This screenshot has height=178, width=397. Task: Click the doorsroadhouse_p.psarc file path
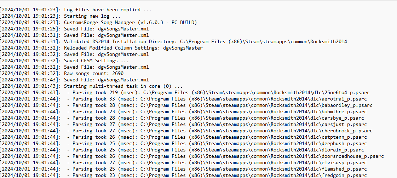pos(262,156)
